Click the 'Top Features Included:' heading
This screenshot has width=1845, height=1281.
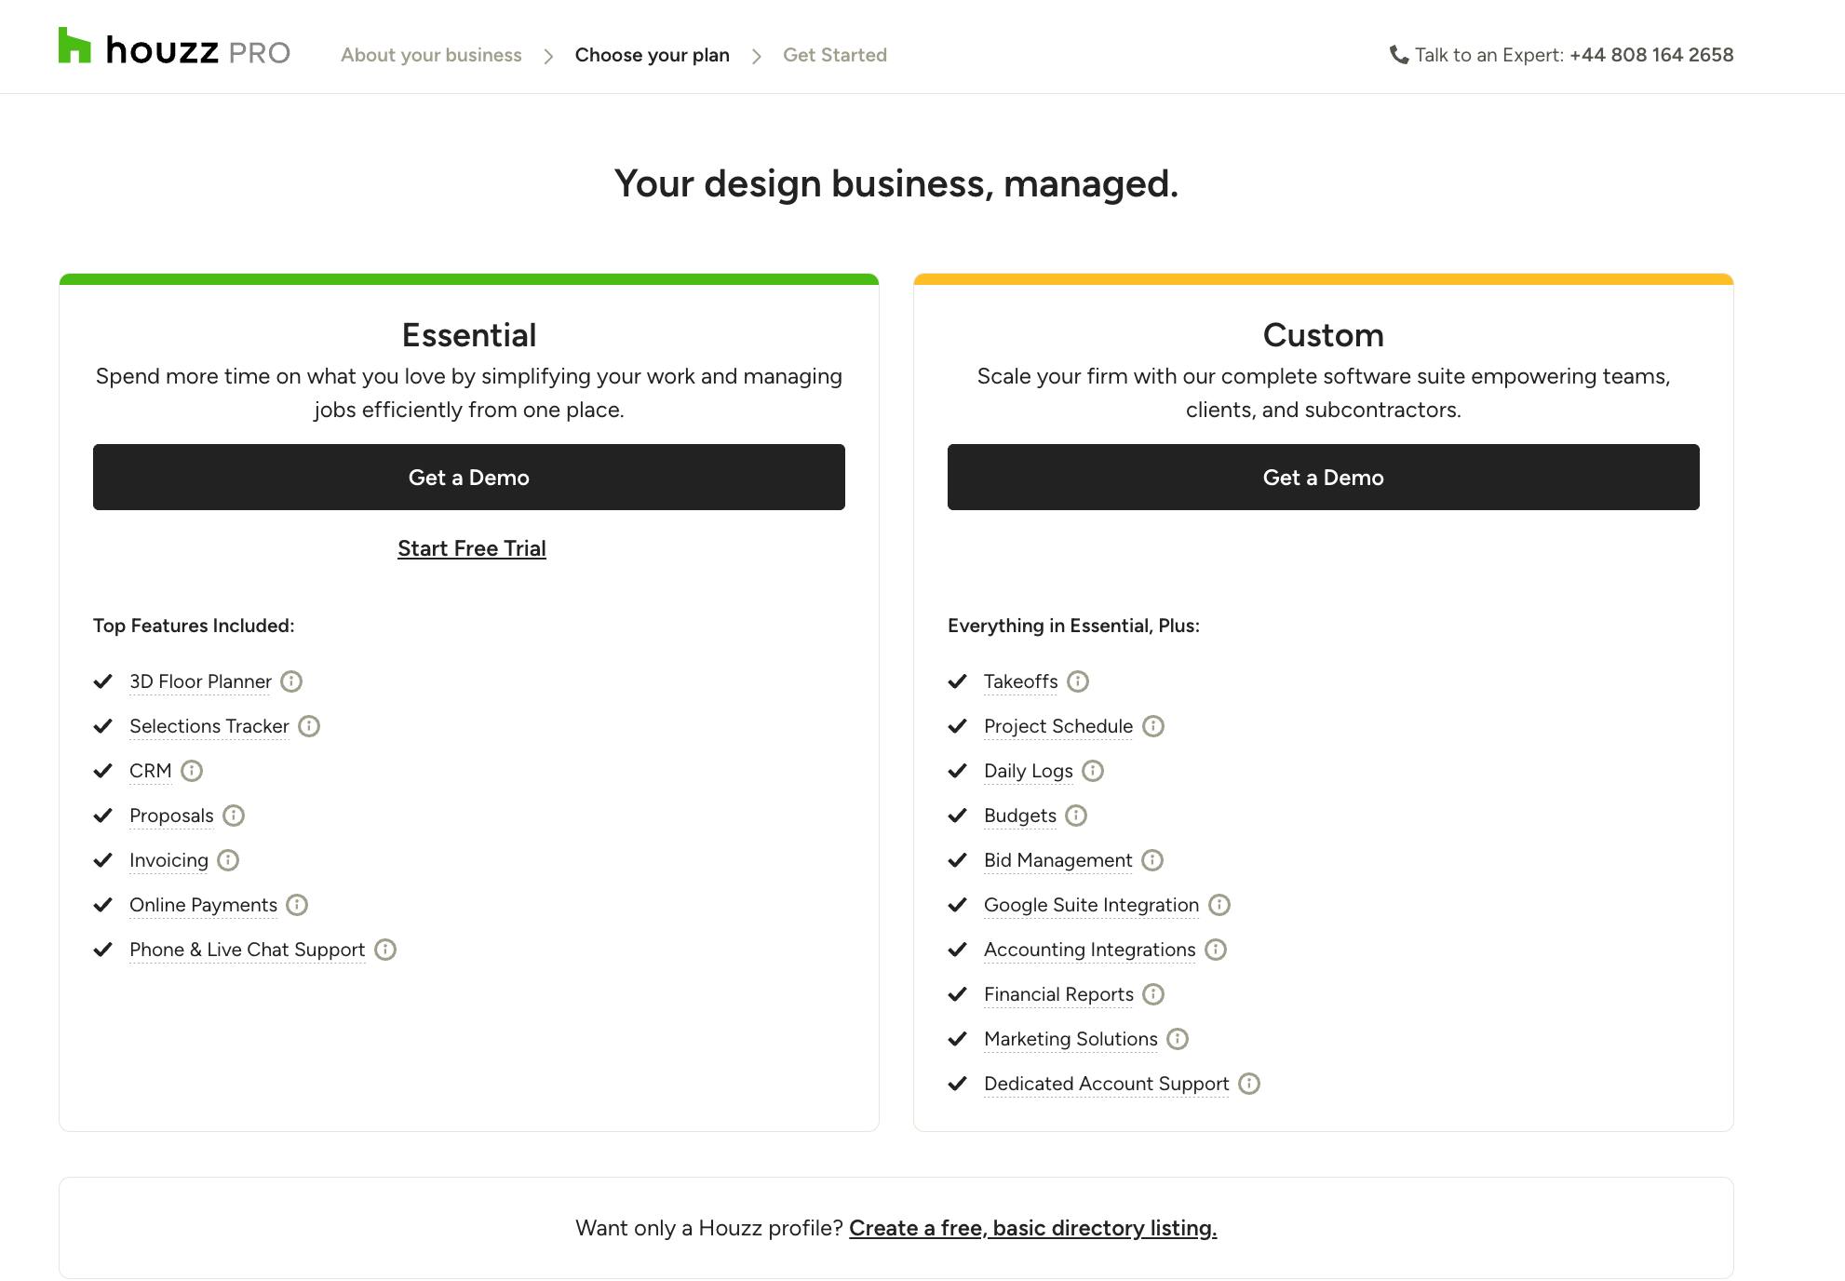click(x=194, y=626)
